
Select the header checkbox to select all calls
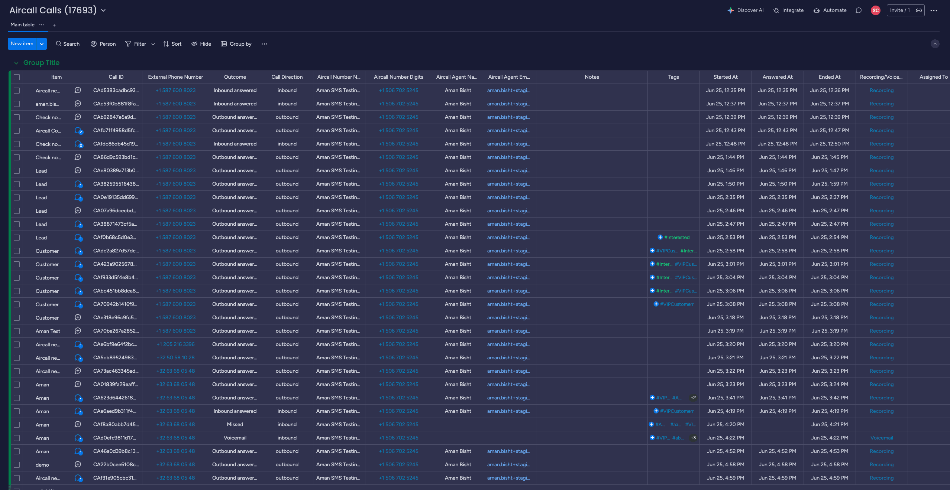17,77
